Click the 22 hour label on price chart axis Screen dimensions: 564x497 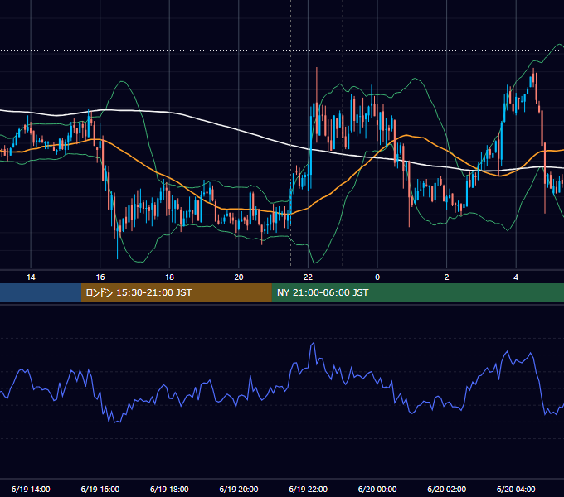(x=308, y=277)
